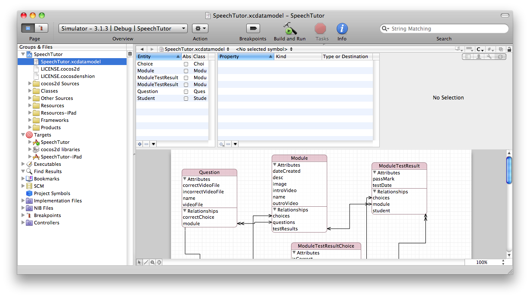Remove entity with the minus button

coord(146,144)
